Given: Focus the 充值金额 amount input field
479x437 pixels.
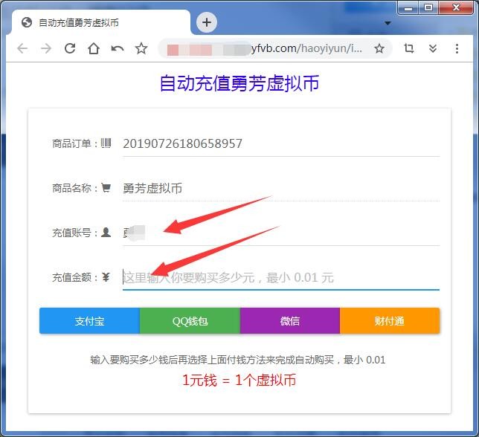Looking at the screenshot, I should point(280,277).
